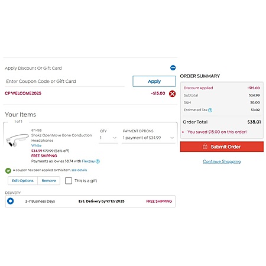
Task: Remove the WELCOME2025 coupon with red X
Action: [x=172, y=94]
